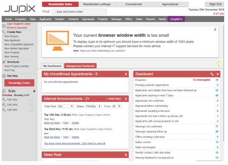Click New Market Appraisal in the sidebar

(17, 48)
